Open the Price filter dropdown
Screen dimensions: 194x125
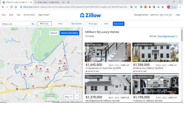tap(60, 24)
